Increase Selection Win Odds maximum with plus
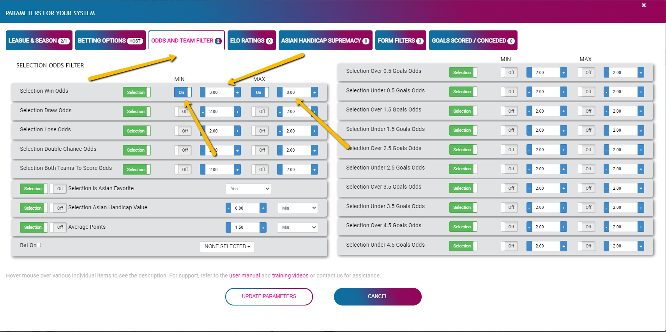The height and width of the screenshot is (332, 666). [314, 92]
